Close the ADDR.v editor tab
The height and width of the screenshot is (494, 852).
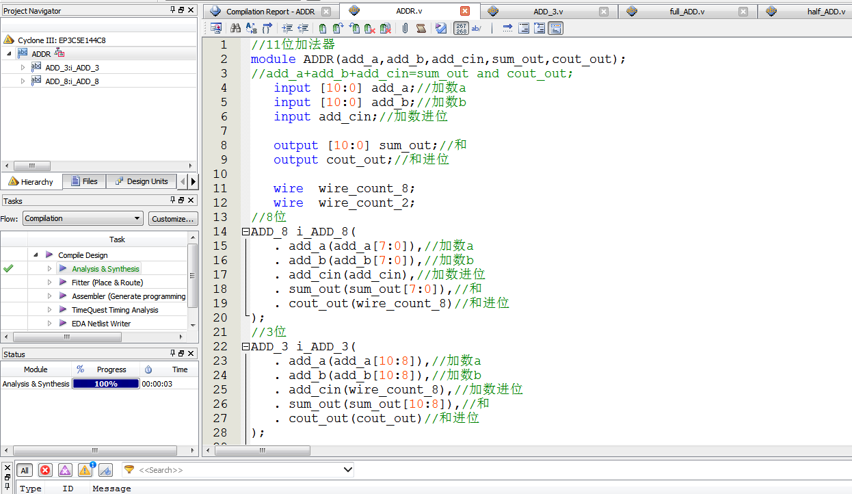point(465,11)
